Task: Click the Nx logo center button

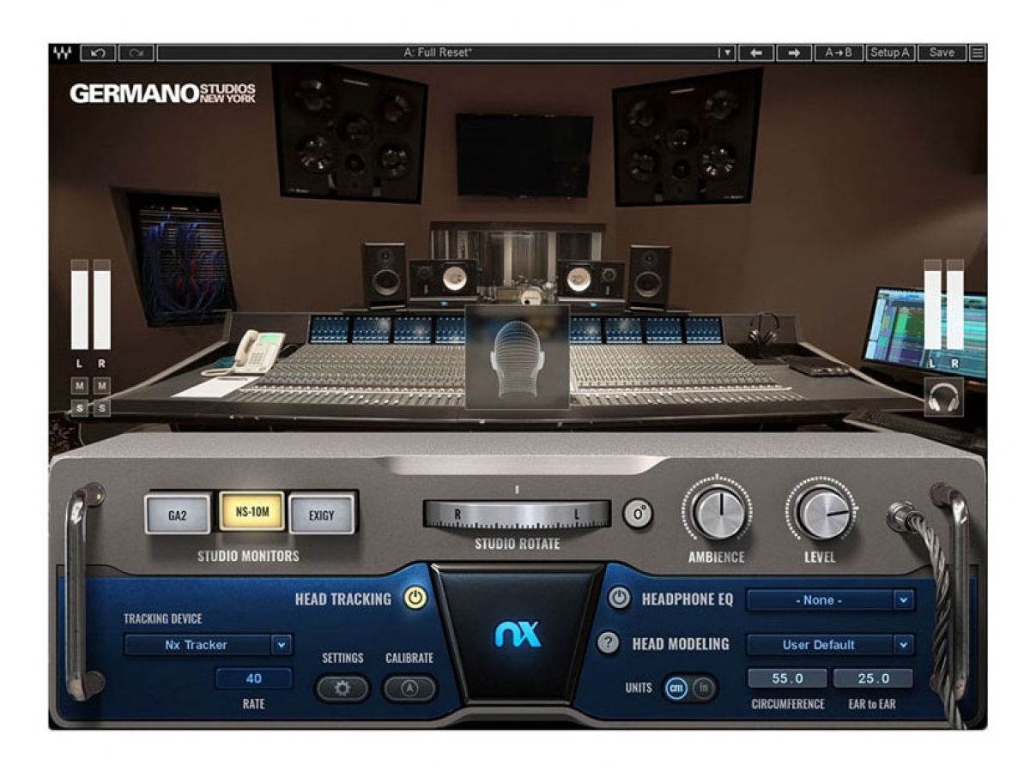Action: [518, 635]
